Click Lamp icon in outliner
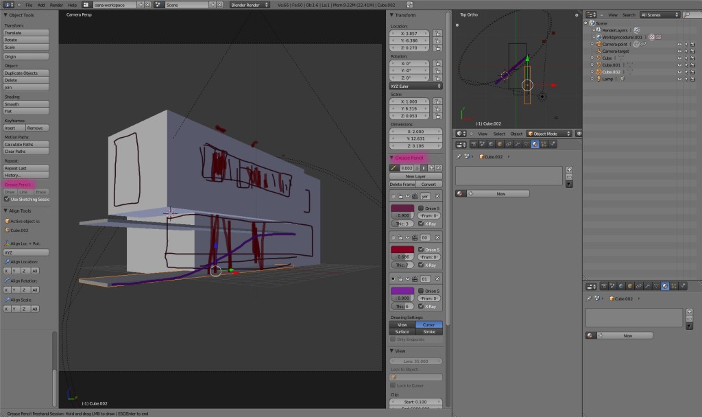702x417 pixels. click(x=599, y=79)
